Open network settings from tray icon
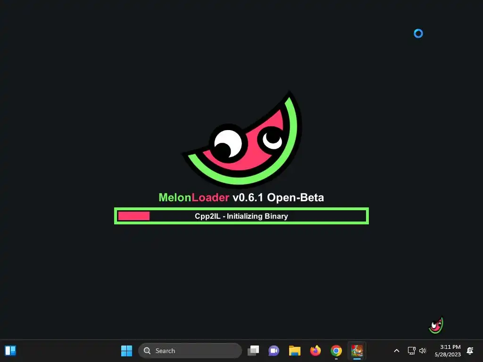Viewport: 483px width, 362px height. point(411,351)
